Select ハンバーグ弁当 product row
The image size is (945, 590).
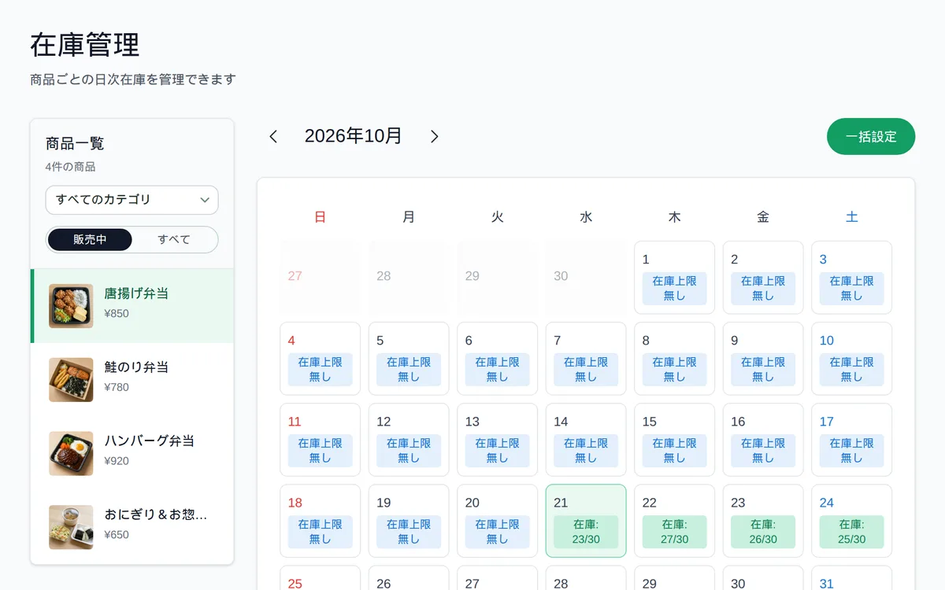click(x=132, y=454)
